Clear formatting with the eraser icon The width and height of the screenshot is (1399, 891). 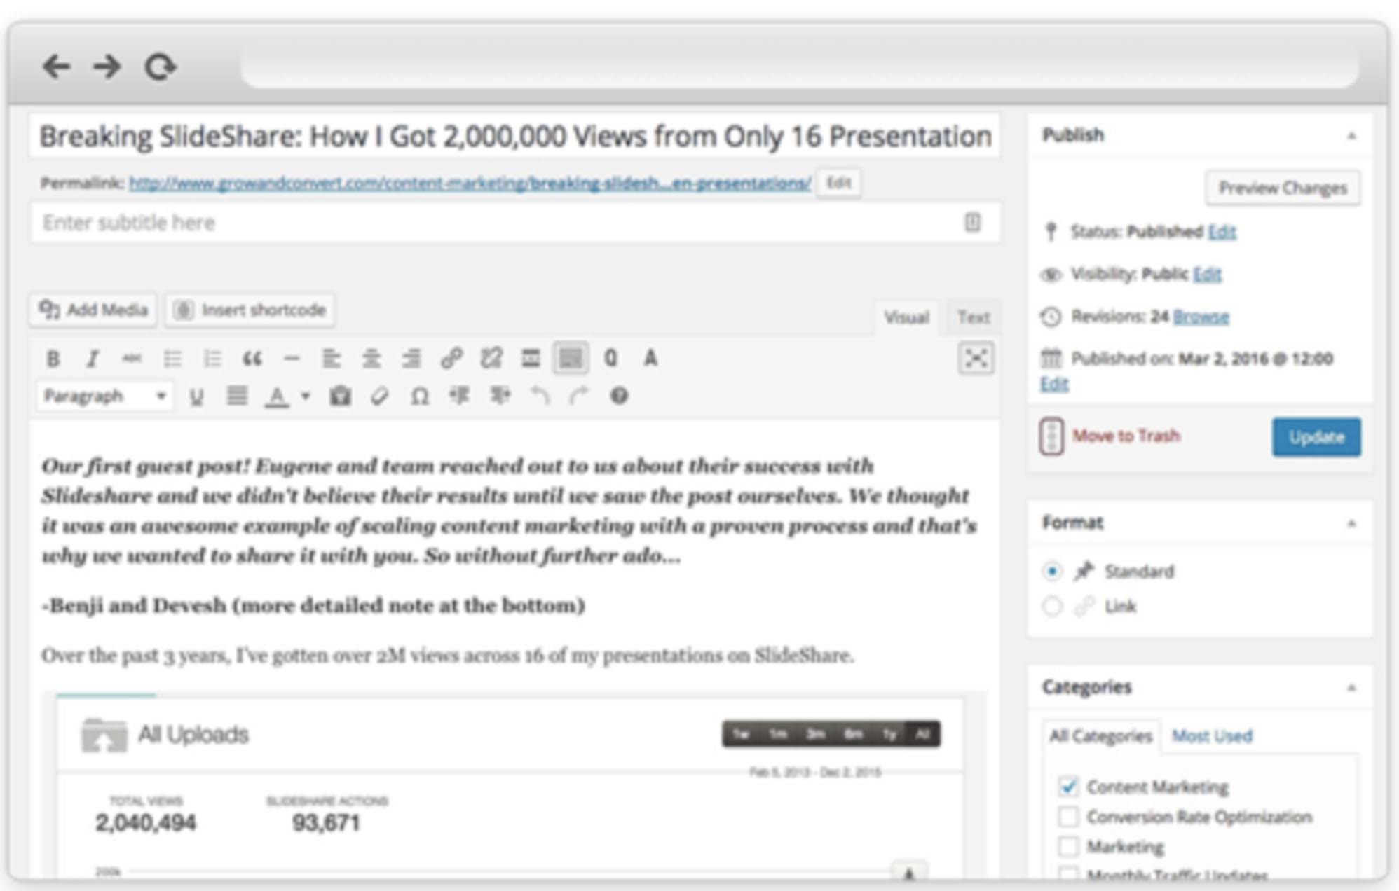379,396
